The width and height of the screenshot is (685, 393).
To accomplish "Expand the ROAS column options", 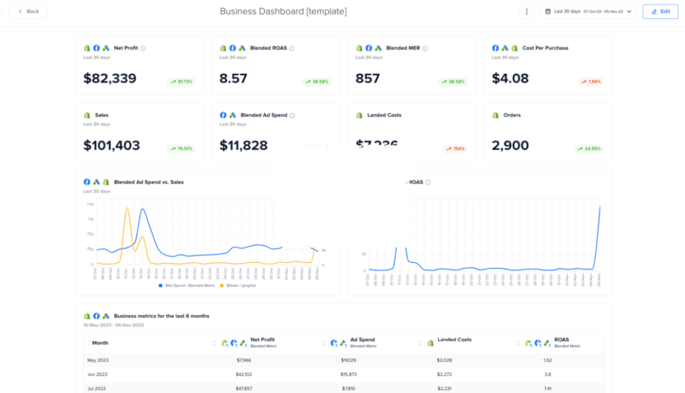I will click(x=519, y=342).
